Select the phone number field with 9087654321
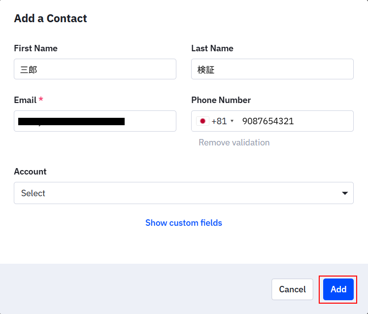The height and width of the screenshot is (314, 368). pos(296,121)
